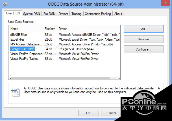This screenshot has height=121, width=172.
Task: Choose the Visual FoxPro Tables row
Action: coord(24,59)
